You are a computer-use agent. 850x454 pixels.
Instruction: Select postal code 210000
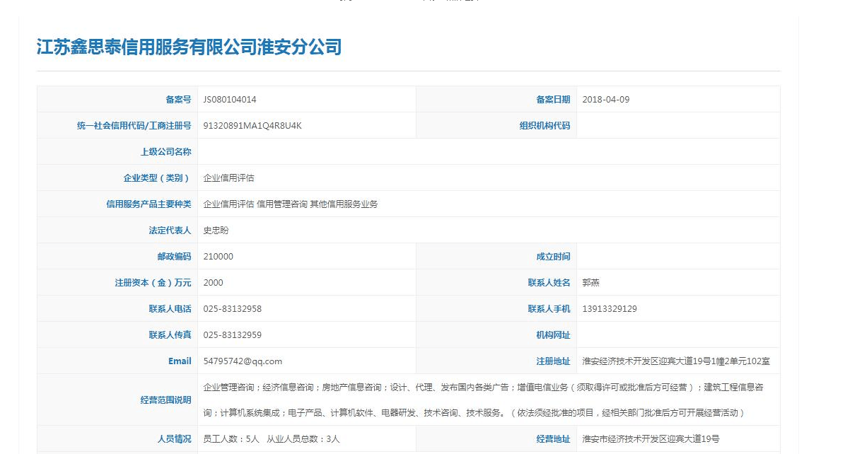pyautogui.click(x=218, y=257)
